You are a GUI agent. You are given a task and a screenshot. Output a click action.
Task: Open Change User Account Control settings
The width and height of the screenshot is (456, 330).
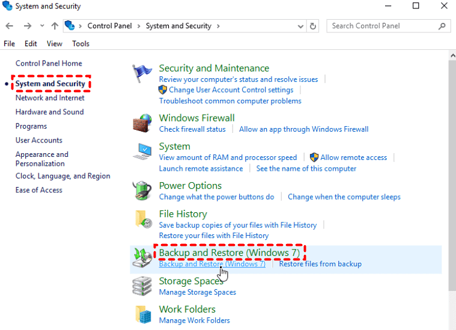231,90
